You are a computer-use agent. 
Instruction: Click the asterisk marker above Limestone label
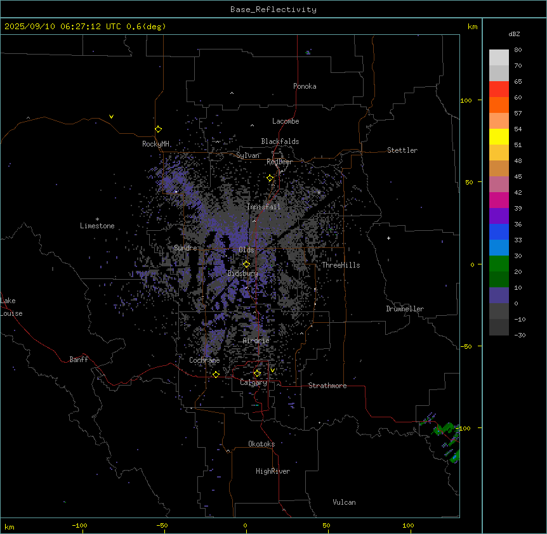coord(97,219)
